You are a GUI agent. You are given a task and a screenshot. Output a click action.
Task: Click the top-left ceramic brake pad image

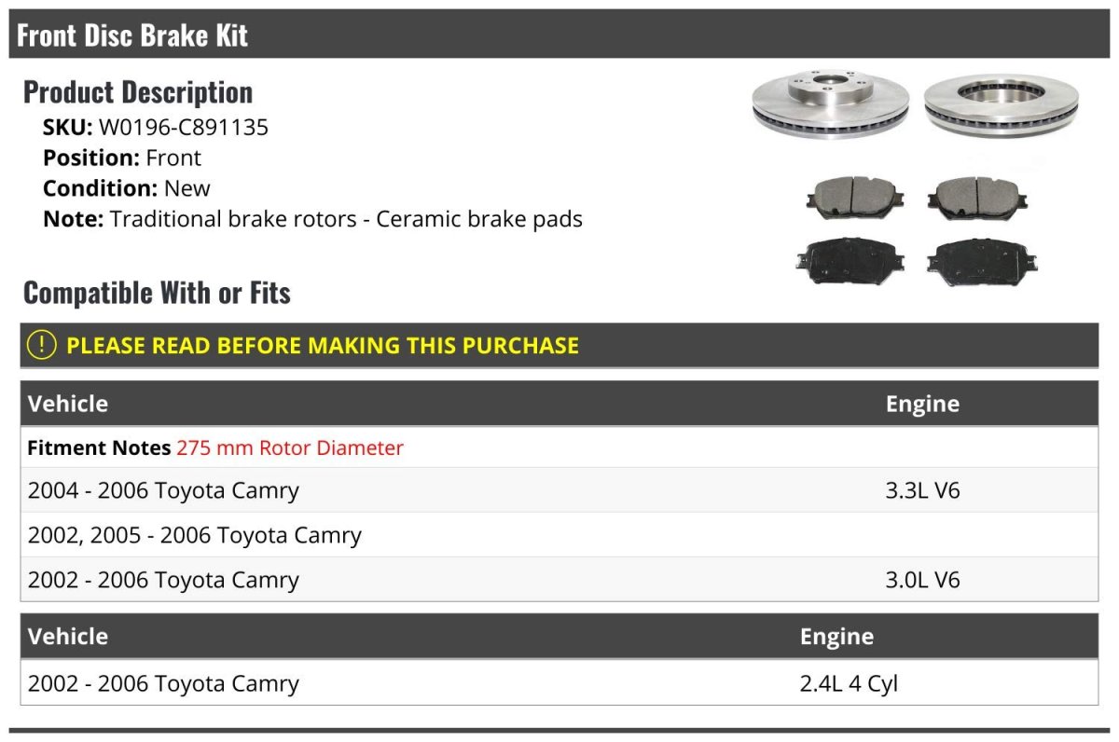pos(854,194)
